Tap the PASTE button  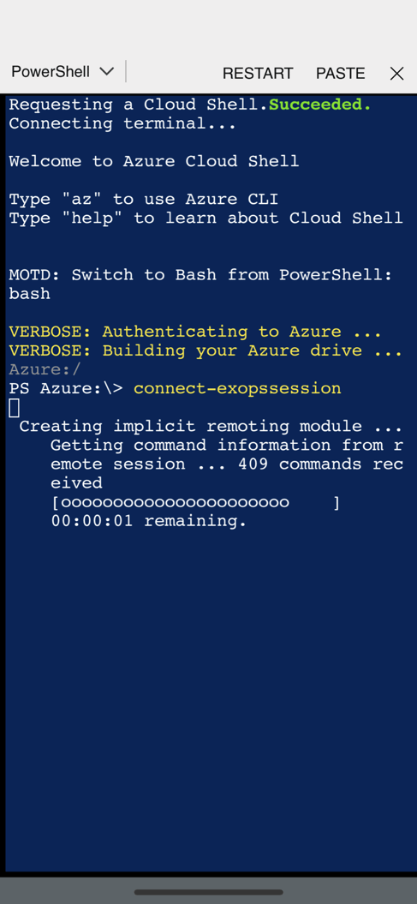click(341, 73)
